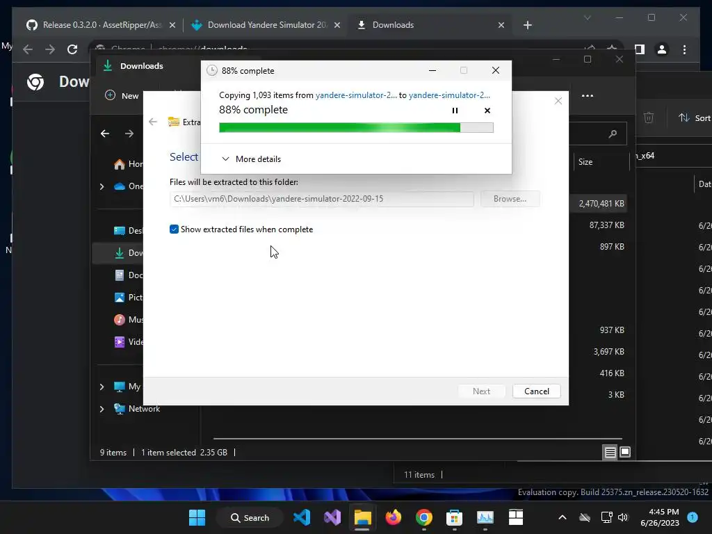Open File Explorer from taskbar
712x534 pixels.
[x=362, y=517]
